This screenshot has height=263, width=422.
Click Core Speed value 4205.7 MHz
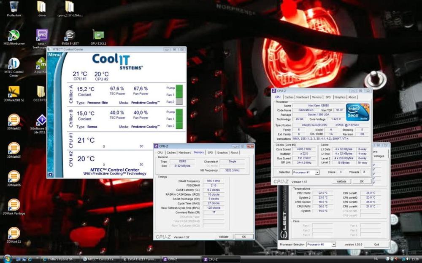304,149
